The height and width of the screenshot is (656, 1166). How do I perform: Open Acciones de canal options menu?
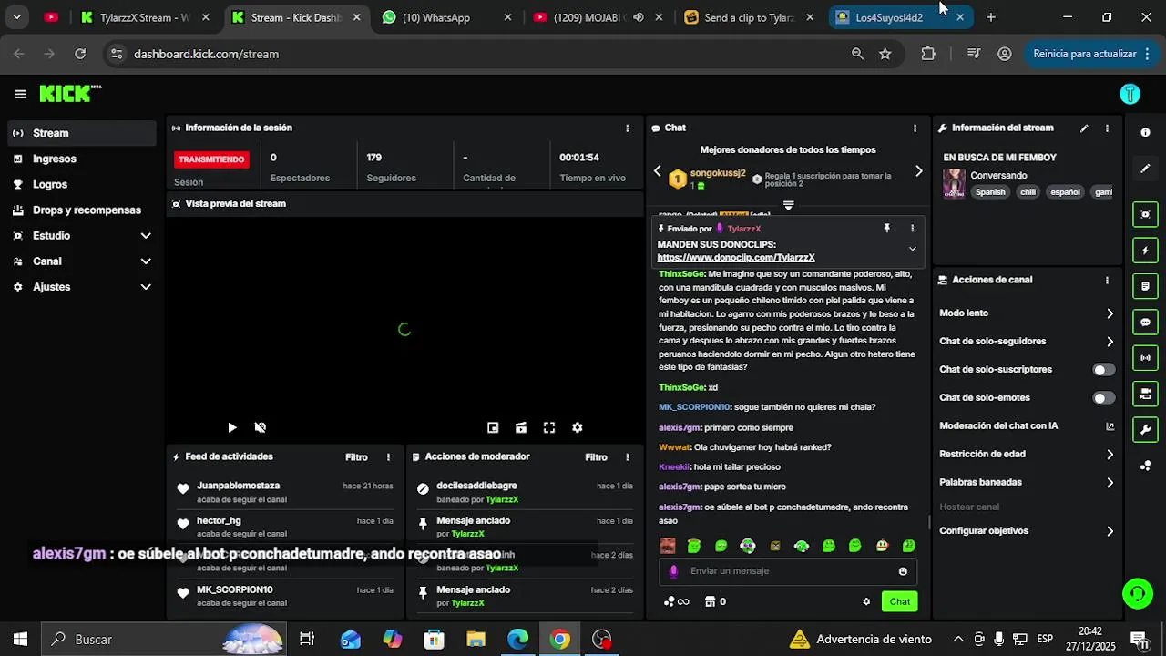point(1107,281)
